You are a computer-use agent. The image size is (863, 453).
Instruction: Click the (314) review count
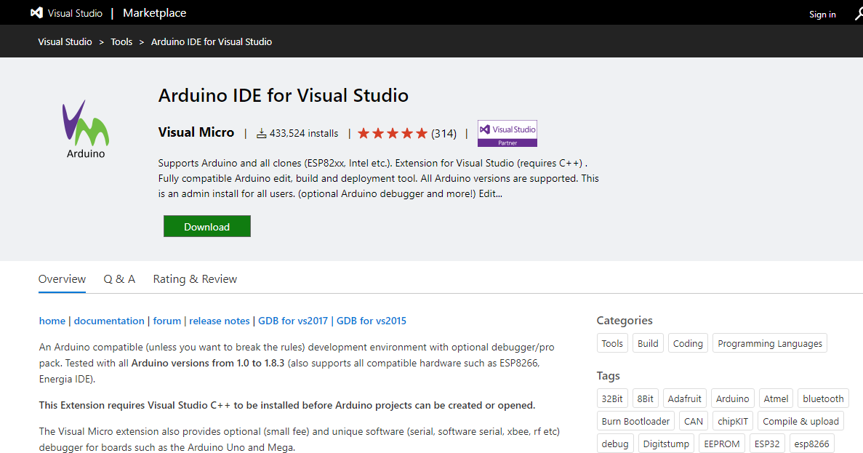[443, 133]
